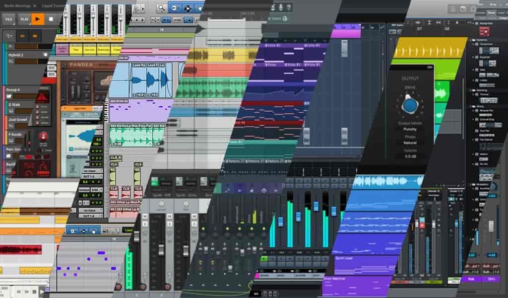
Task: Click the green Lead button near the faders
Action: point(127,229)
